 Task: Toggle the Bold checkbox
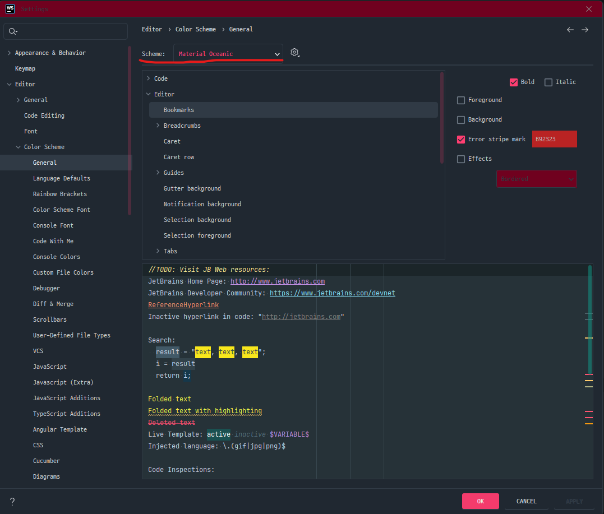point(514,82)
